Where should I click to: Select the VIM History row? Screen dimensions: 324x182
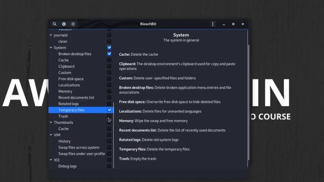coord(81,141)
